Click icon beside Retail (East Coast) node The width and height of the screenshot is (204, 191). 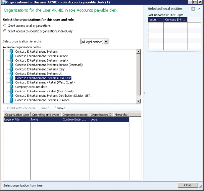(11, 91)
